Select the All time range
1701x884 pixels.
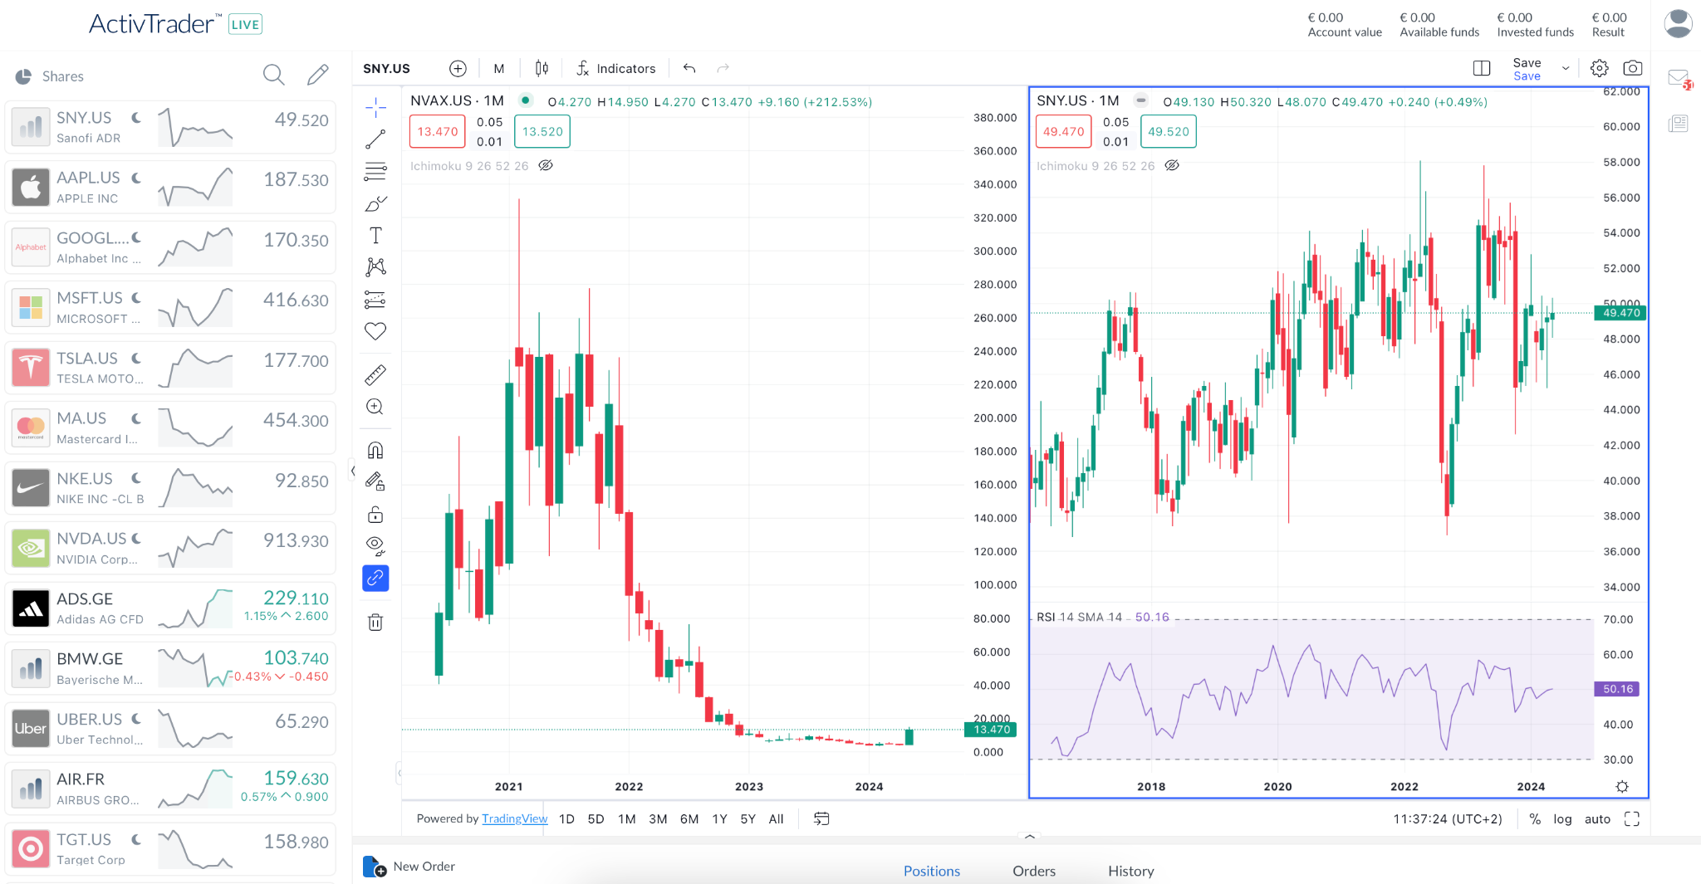[777, 818]
